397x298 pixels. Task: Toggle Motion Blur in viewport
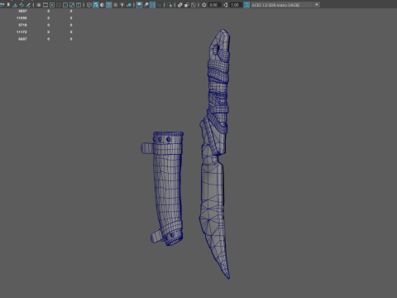[x=146, y=5]
